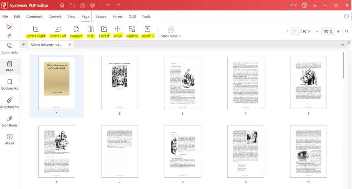Select page 1 cover thumbnail

(57, 83)
